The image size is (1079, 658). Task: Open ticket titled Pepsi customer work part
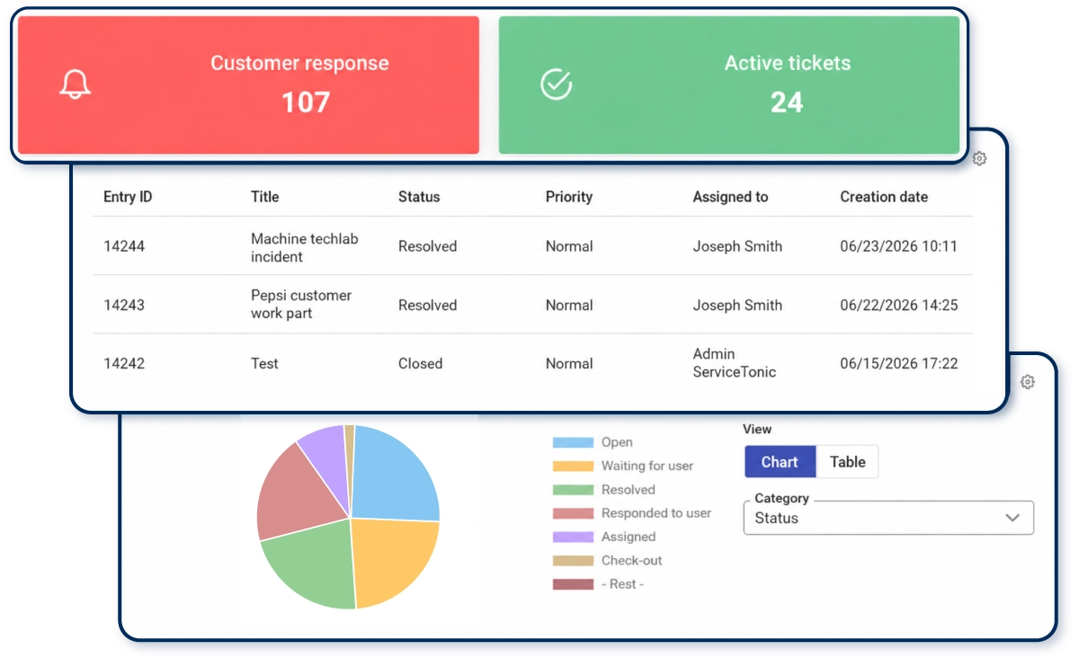pyautogui.click(x=301, y=305)
